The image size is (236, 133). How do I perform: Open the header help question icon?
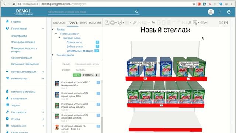point(229,12)
